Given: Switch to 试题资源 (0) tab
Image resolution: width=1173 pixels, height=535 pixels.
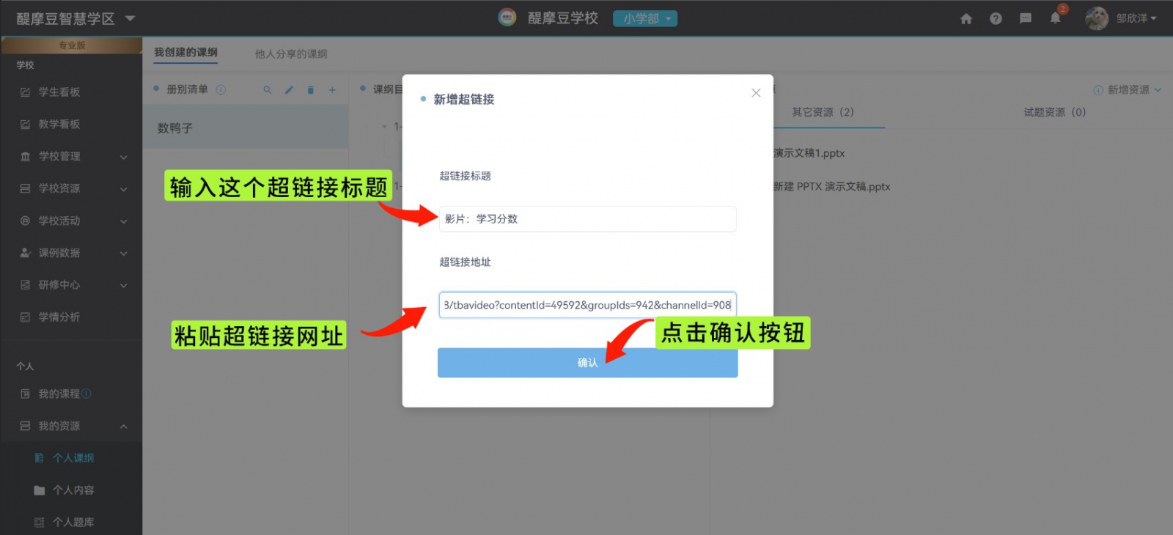Looking at the screenshot, I should tap(1054, 112).
